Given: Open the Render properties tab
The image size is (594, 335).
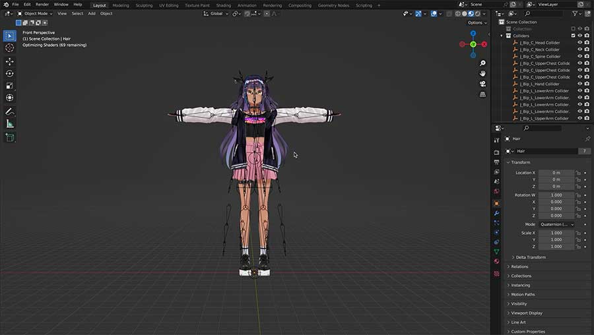Looking at the screenshot, I should [x=496, y=152].
